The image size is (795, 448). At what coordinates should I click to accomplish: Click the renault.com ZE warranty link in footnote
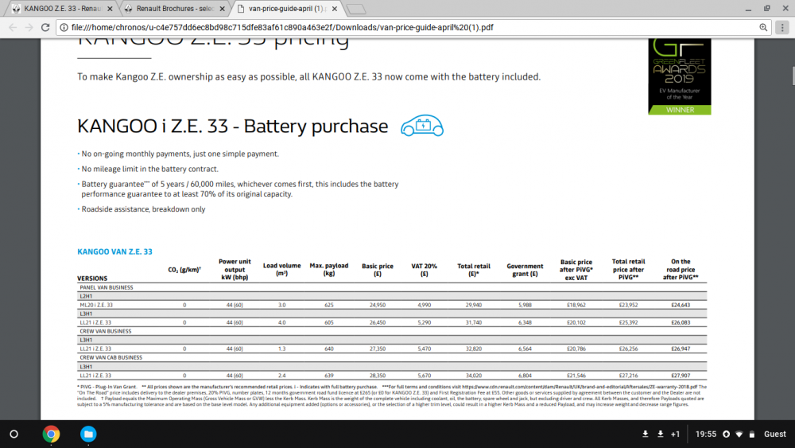coord(580,387)
